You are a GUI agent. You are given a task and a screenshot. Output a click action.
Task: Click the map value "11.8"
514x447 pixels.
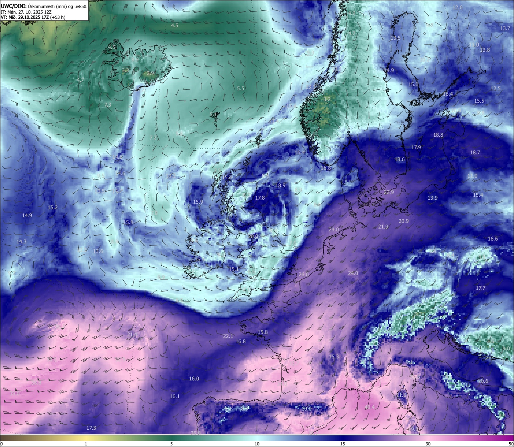tap(401, 395)
